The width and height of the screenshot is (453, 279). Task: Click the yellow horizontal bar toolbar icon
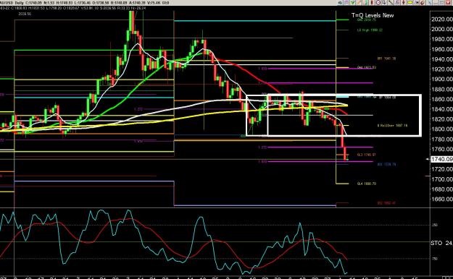tap(410, 3)
